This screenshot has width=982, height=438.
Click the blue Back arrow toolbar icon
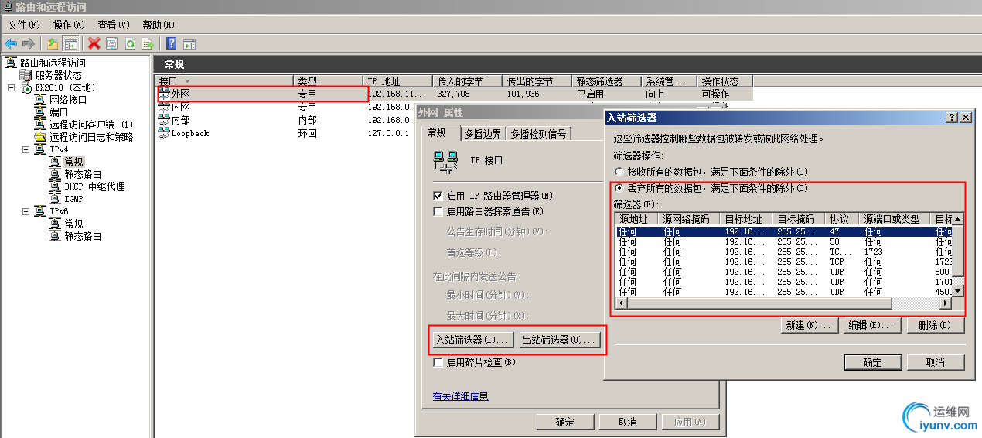point(11,44)
